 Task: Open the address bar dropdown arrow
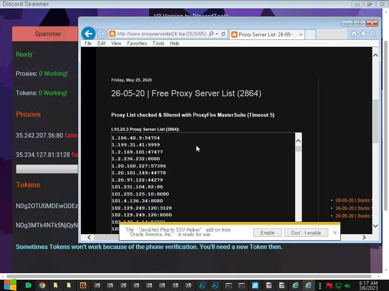pyautogui.click(x=217, y=34)
